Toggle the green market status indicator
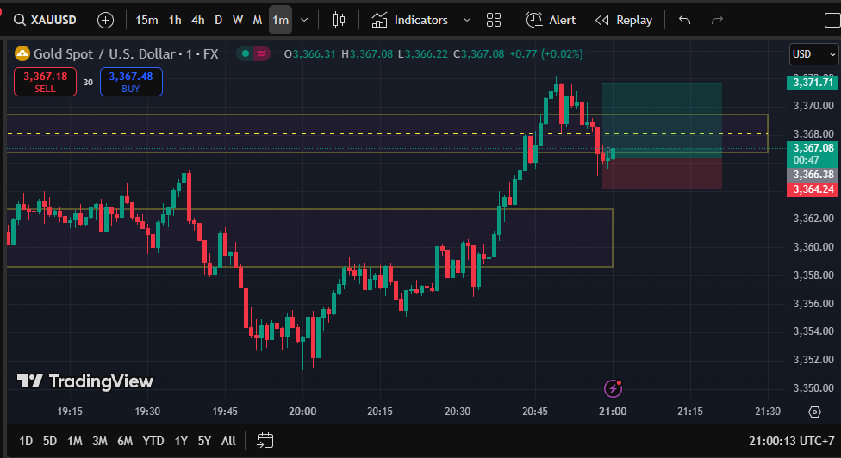This screenshot has height=458, width=841. click(x=245, y=53)
